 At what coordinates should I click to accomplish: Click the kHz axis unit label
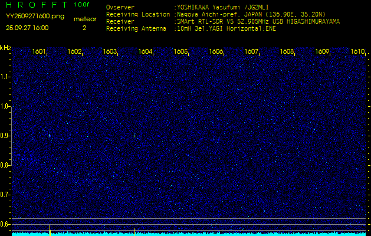(5, 48)
